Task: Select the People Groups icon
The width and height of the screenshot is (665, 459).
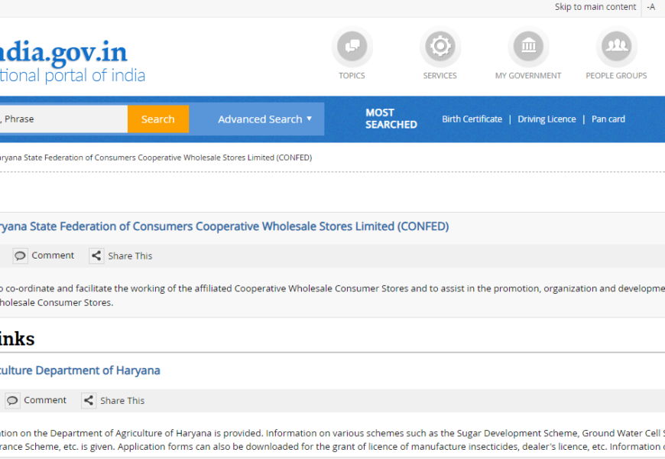Action: (615, 47)
